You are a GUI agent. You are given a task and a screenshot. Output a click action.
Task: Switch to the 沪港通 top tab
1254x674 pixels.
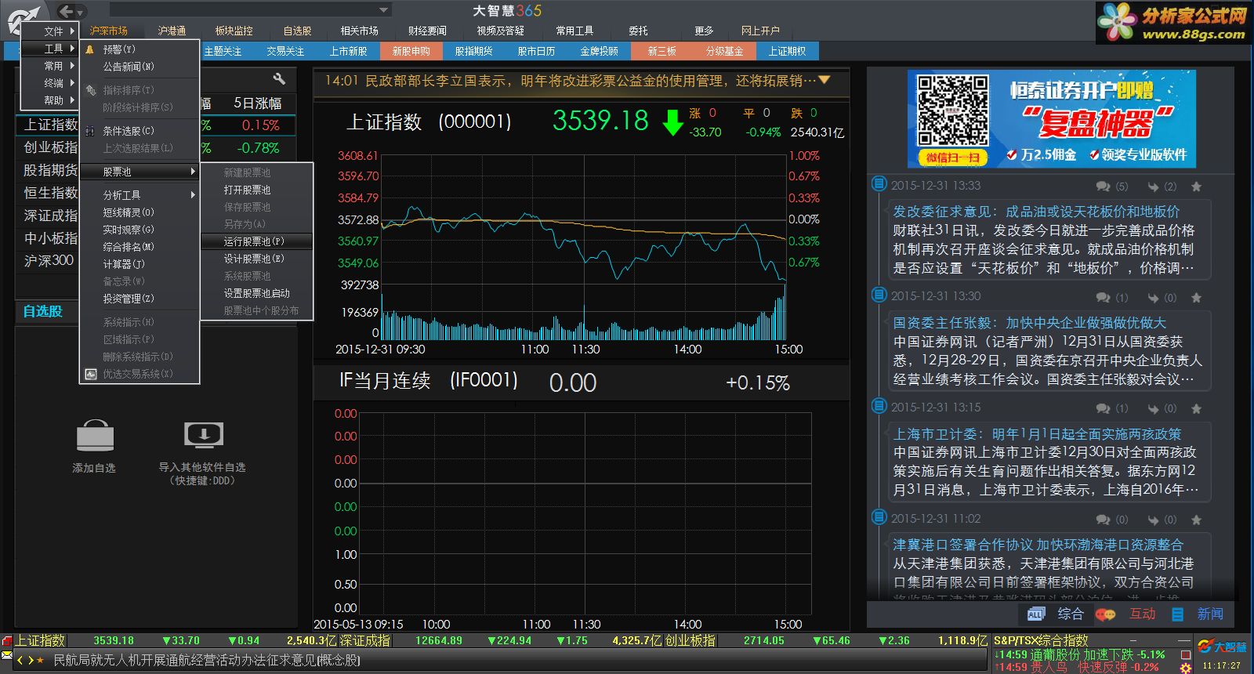pyautogui.click(x=172, y=31)
